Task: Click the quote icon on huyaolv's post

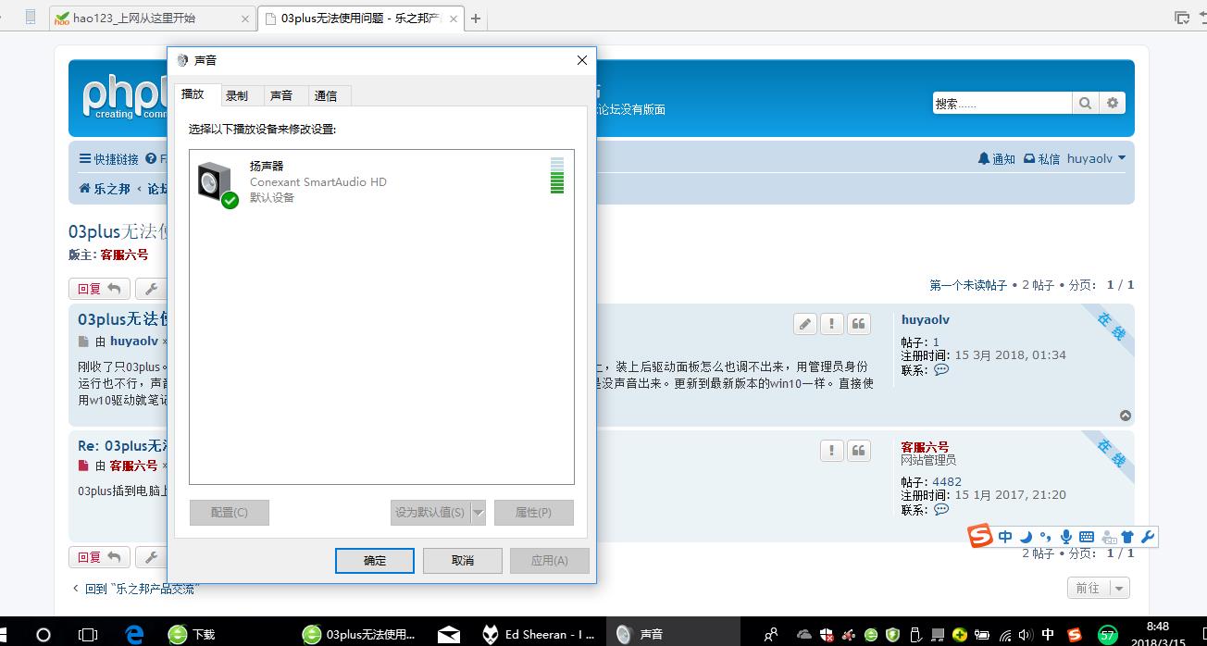Action: 858,323
